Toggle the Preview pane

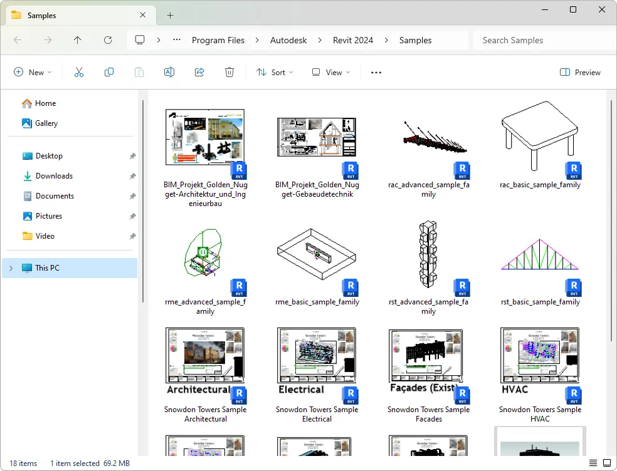pos(579,72)
